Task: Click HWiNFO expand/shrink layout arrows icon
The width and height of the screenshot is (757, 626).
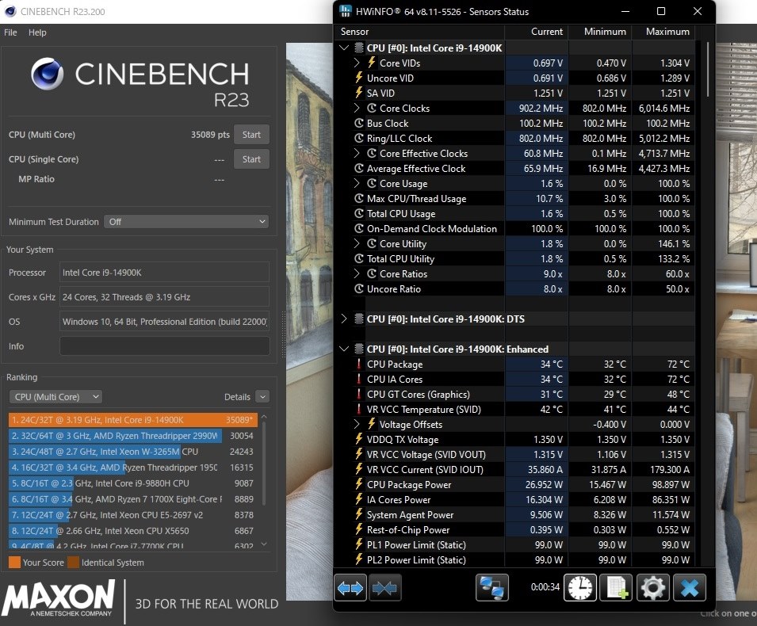Action: click(350, 587)
